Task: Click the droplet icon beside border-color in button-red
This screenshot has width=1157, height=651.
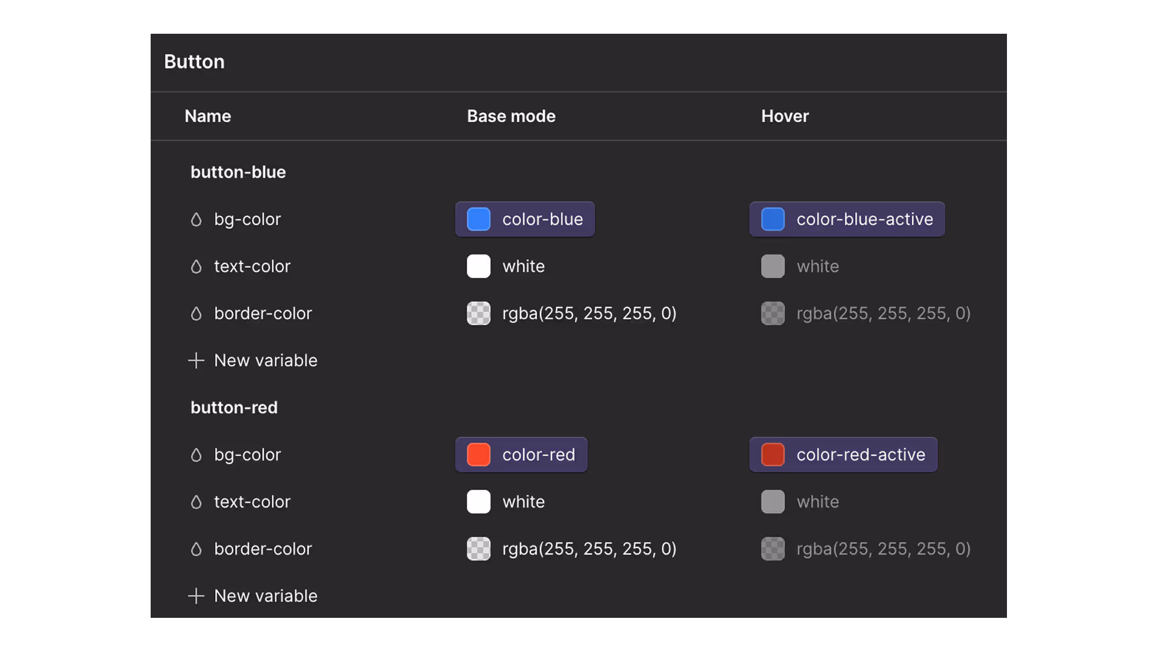Action: pos(196,549)
